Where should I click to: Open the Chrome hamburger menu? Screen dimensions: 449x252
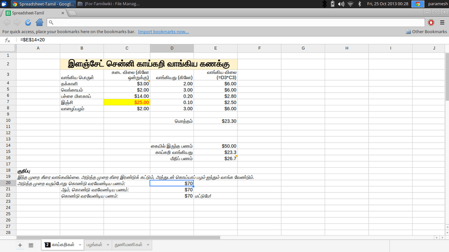coord(442,22)
